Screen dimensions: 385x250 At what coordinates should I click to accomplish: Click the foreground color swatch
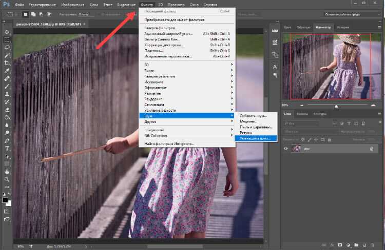click(x=5, y=200)
